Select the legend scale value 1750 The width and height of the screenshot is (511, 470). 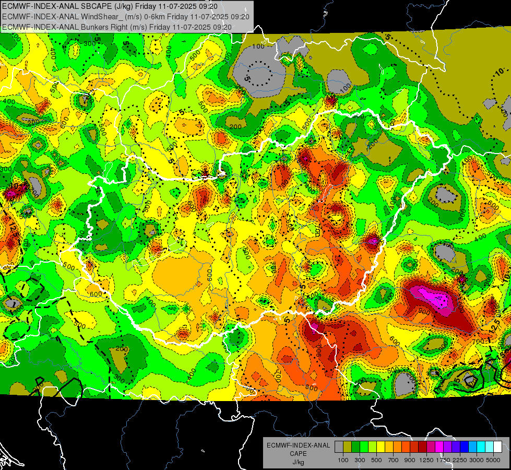coord(443,460)
